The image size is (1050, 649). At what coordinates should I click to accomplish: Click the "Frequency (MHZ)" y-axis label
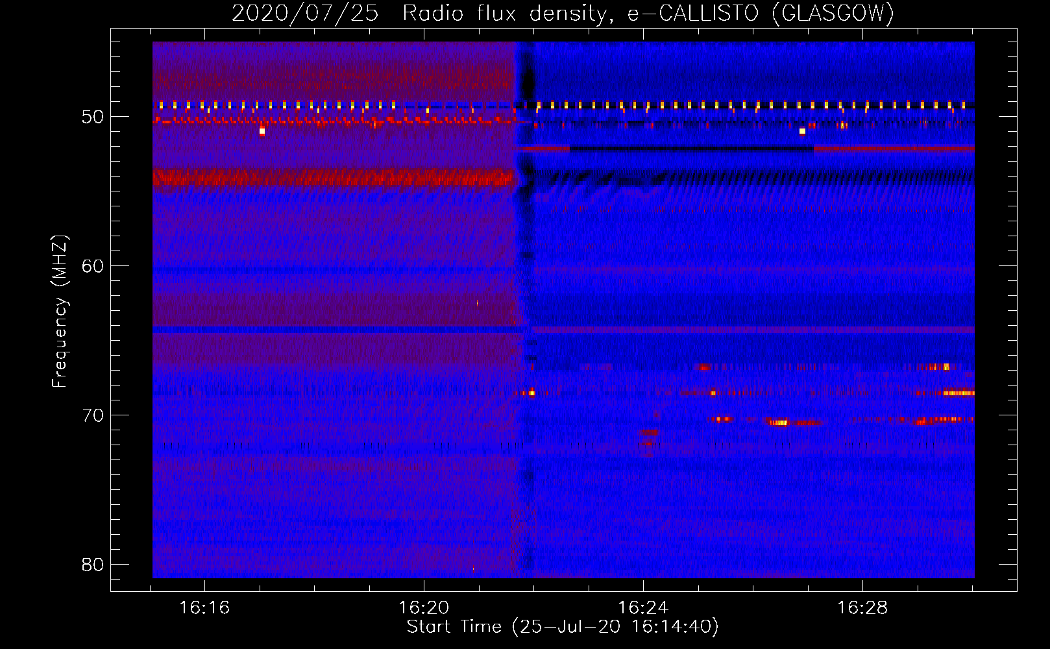point(60,312)
